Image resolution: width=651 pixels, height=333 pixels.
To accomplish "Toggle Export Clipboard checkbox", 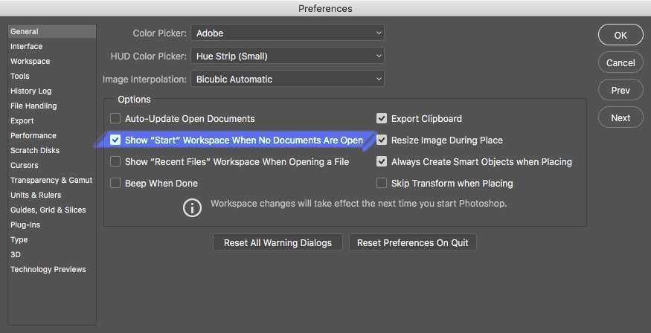I will (x=382, y=118).
